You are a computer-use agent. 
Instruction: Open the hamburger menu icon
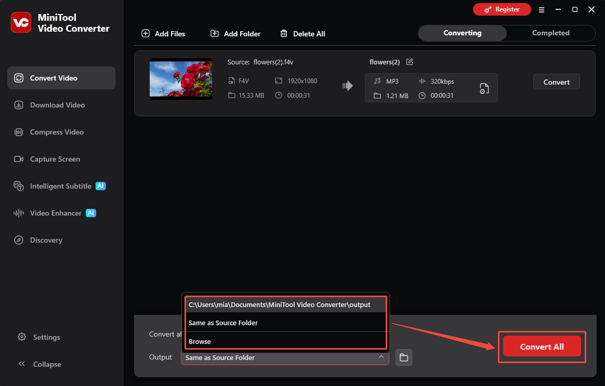click(x=542, y=10)
